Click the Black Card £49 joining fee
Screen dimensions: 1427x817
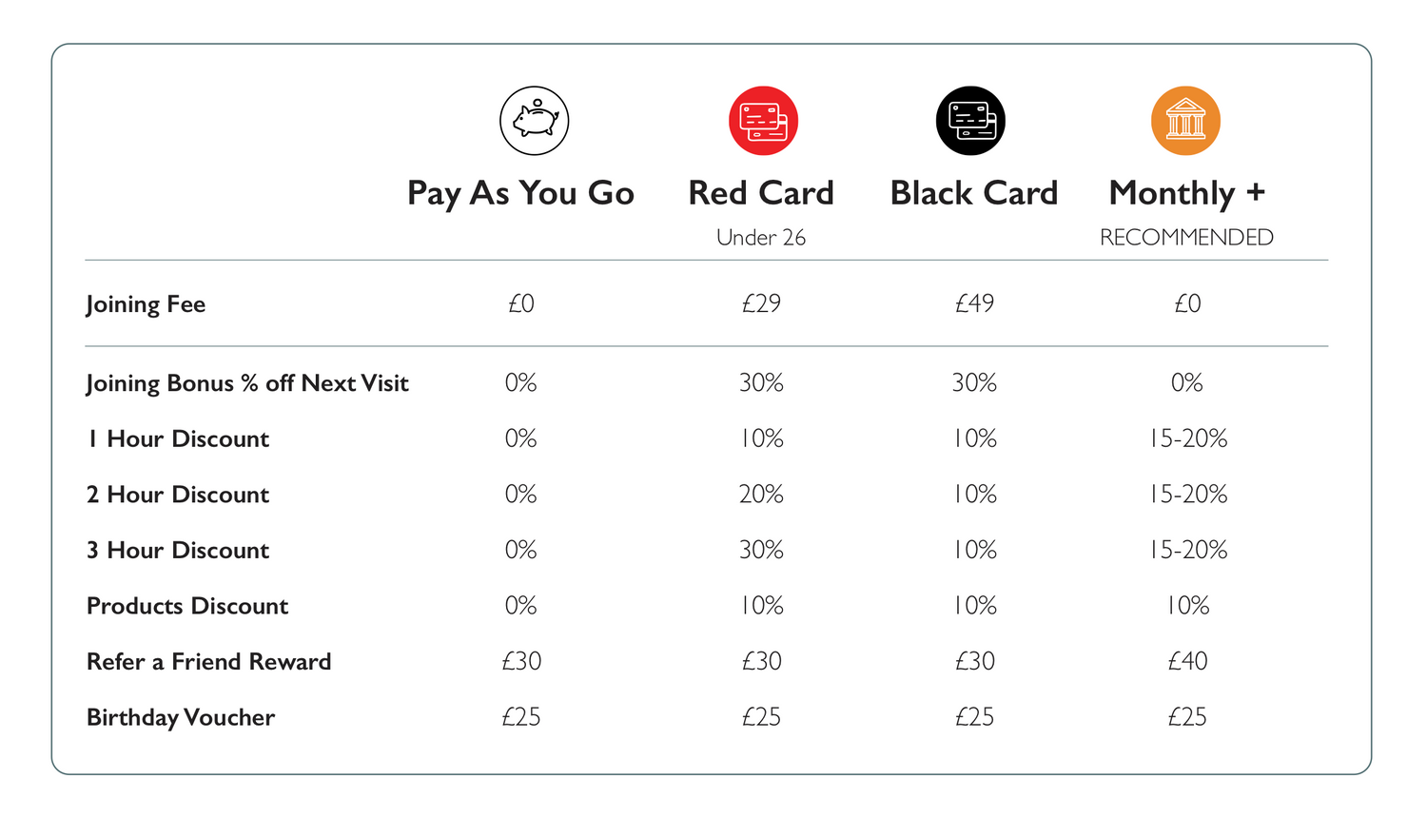coord(974,303)
